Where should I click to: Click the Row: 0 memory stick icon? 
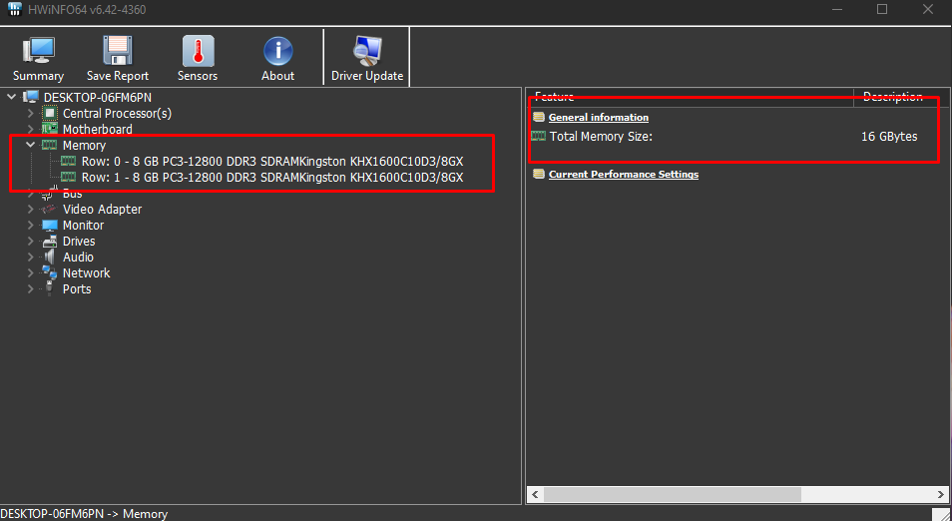click(68, 161)
